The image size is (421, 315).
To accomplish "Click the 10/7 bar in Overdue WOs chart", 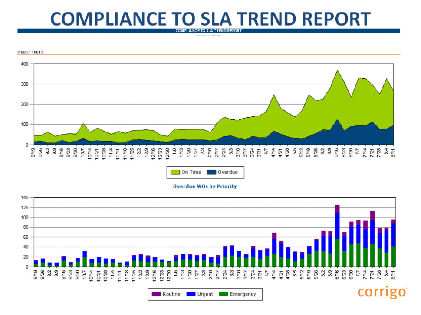I will pos(85,259).
